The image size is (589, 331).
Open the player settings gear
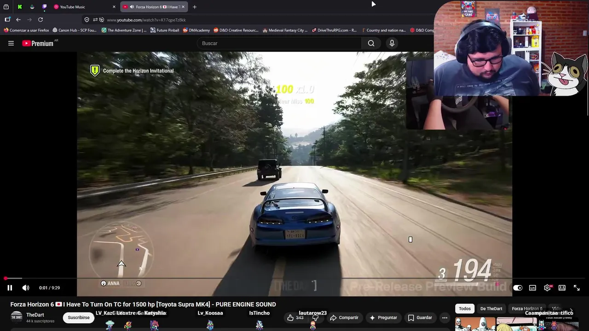tap(547, 288)
